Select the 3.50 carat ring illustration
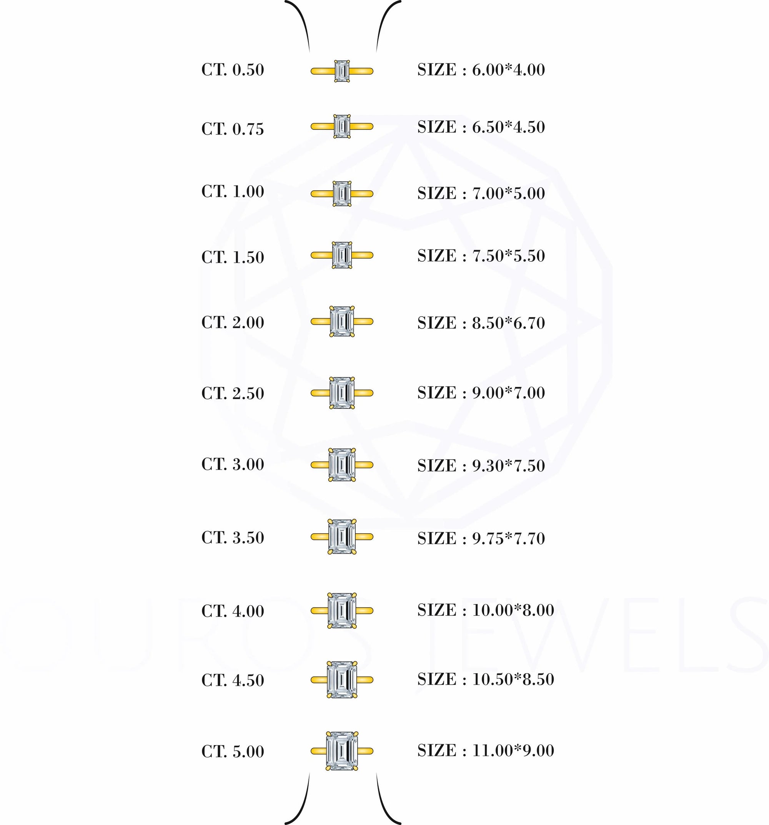The width and height of the screenshot is (769, 825). [342, 536]
